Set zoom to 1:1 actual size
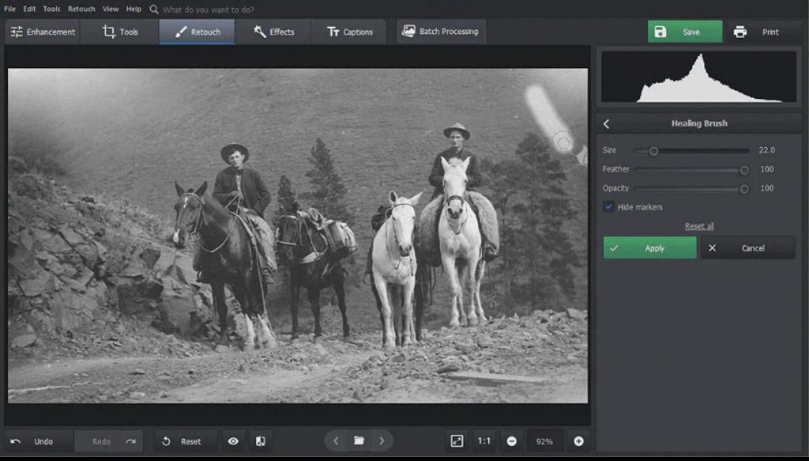This screenshot has width=809, height=461. tap(484, 441)
